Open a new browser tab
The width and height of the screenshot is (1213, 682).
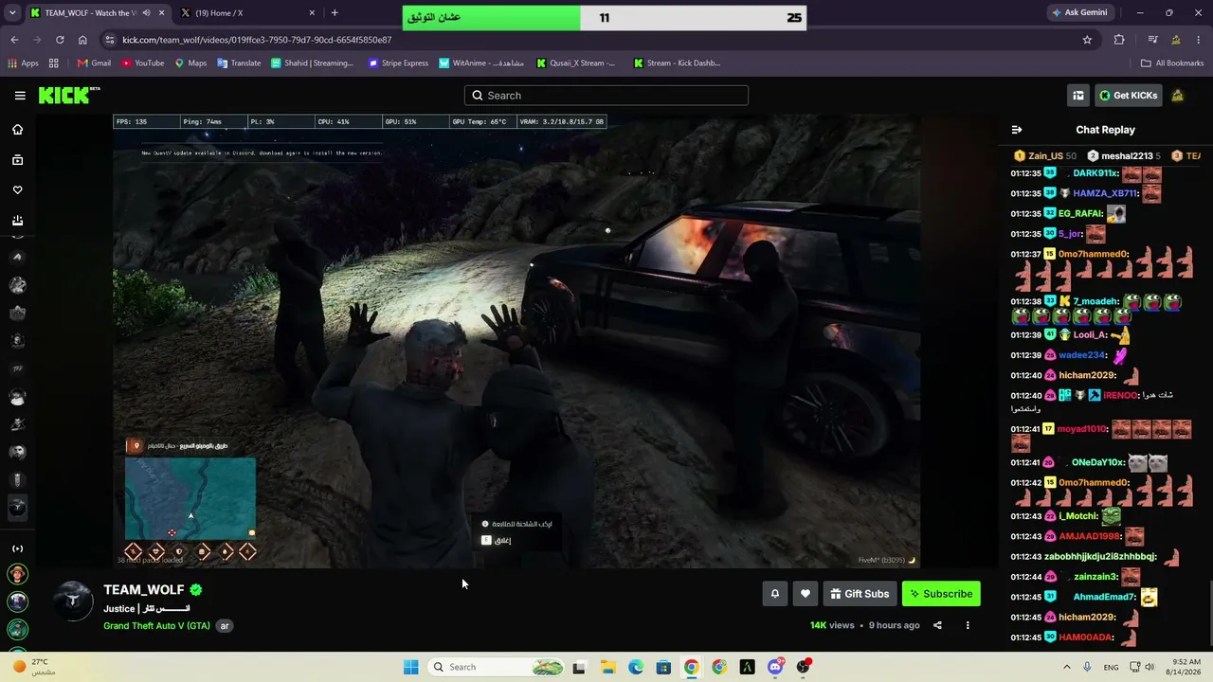(335, 13)
